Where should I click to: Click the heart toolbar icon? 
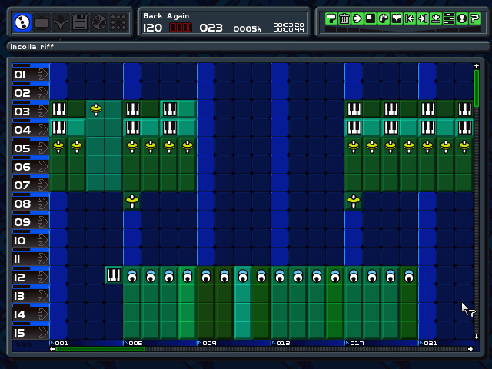[397, 18]
